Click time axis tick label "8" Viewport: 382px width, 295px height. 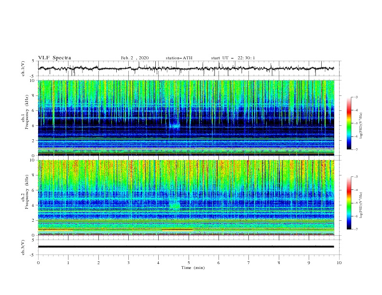[x=279, y=263]
